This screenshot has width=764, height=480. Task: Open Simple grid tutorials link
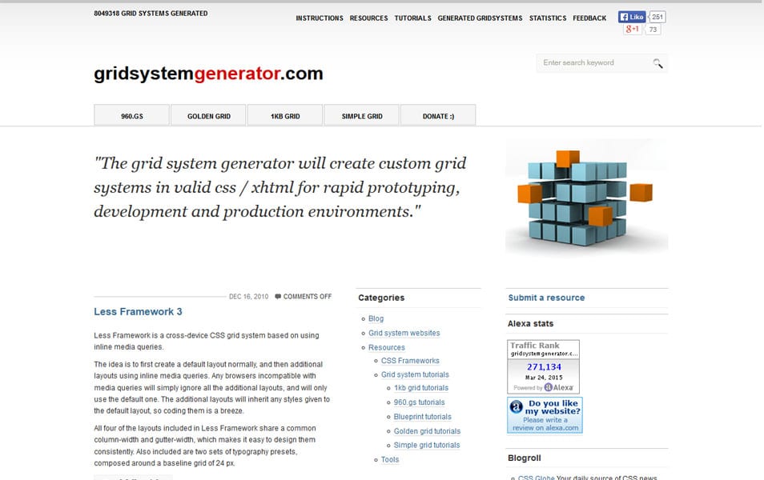tap(427, 445)
